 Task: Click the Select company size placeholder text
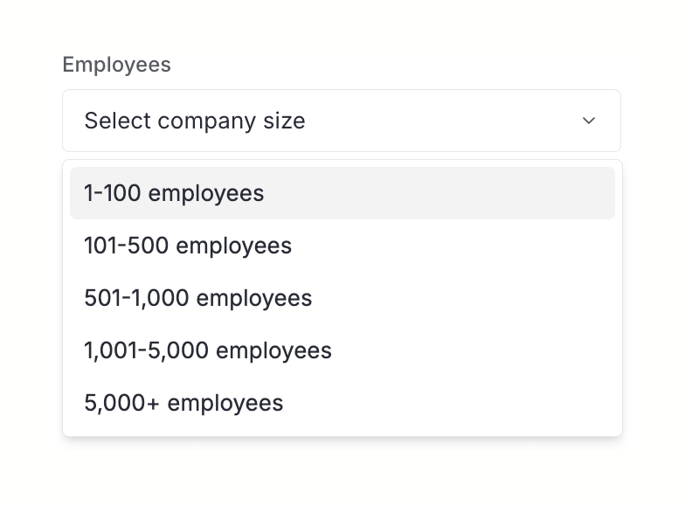pyautogui.click(x=195, y=121)
